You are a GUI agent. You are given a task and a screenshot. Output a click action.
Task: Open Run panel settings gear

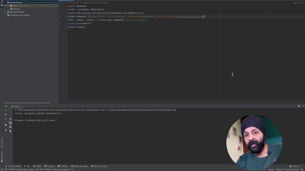click(299, 106)
